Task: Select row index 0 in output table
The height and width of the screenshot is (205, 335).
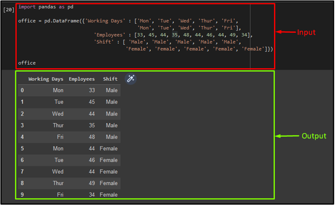Action: pos(22,90)
